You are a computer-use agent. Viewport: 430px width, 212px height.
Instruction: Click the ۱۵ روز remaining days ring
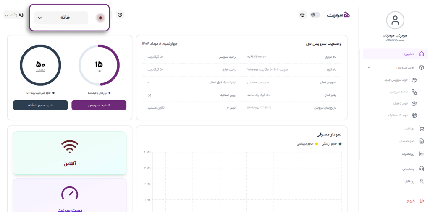pyautogui.click(x=99, y=65)
